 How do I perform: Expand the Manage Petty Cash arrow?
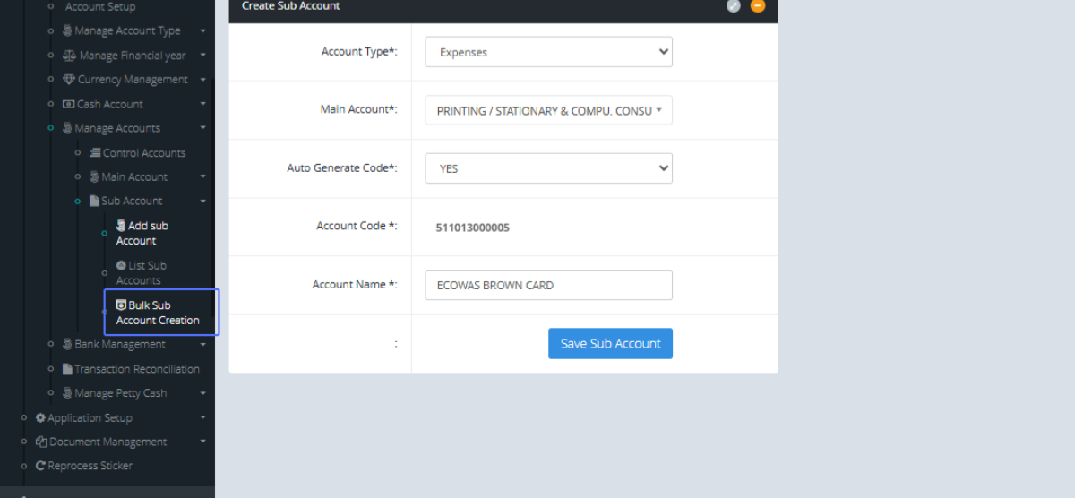(203, 393)
